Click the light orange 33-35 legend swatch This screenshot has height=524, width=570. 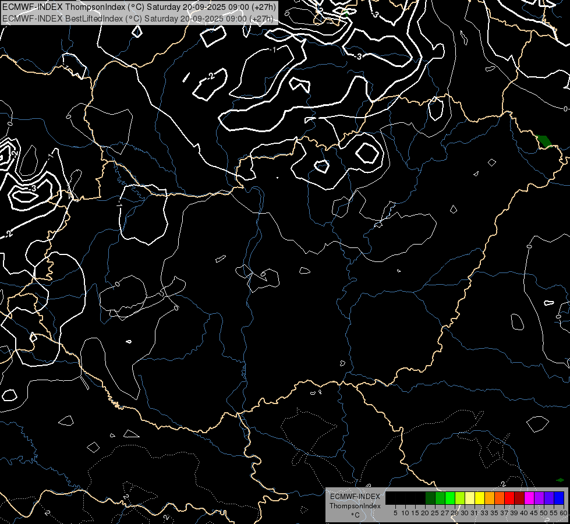[490, 498]
